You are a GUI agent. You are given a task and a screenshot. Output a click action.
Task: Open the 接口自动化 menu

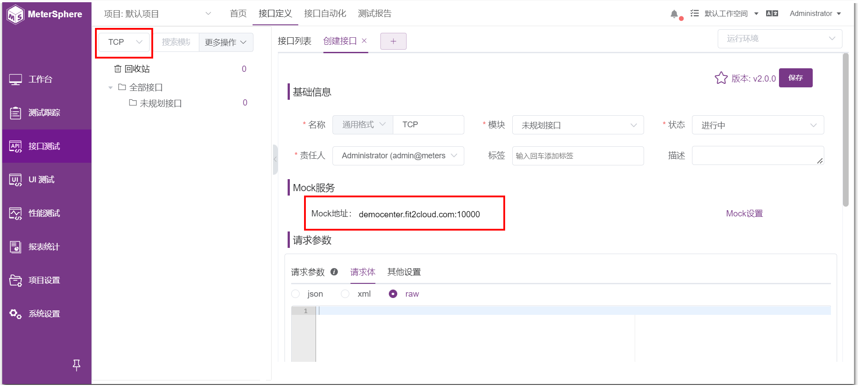(325, 14)
